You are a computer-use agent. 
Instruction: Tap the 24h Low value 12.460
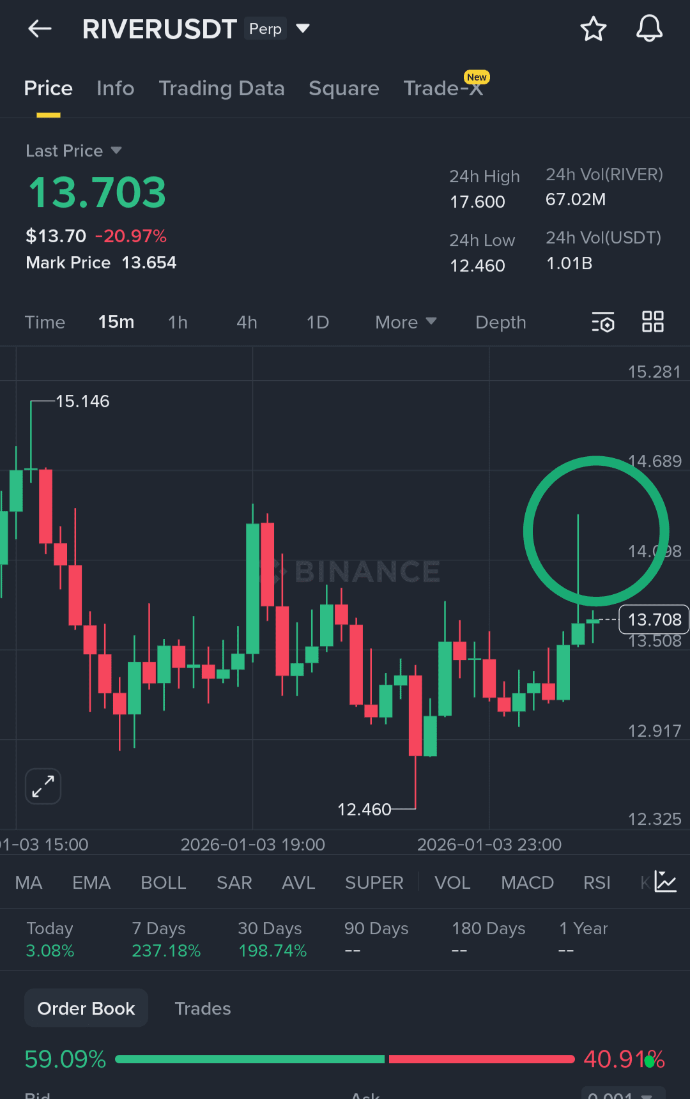[477, 266]
